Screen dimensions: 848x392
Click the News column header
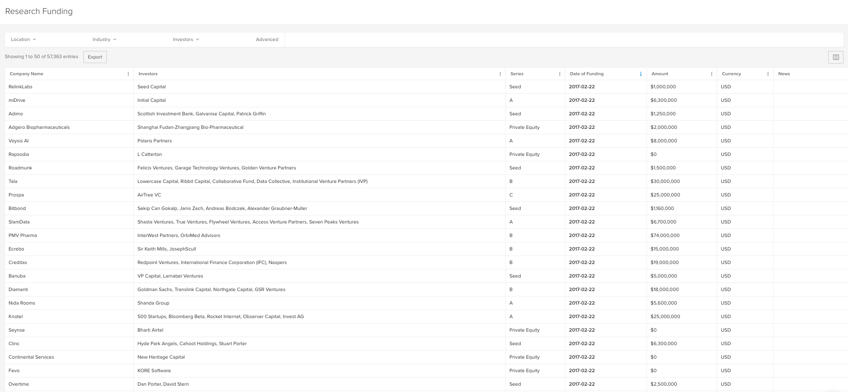[784, 74]
